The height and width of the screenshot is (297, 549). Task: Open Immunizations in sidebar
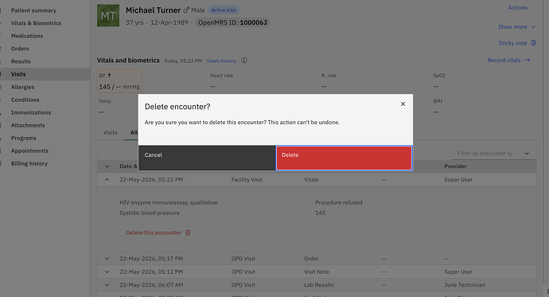31,112
